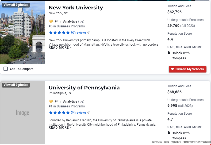This screenshot has height=145, width=211.
Task: Open the University of Pennsylvania title link
Action: click(x=84, y=88)
